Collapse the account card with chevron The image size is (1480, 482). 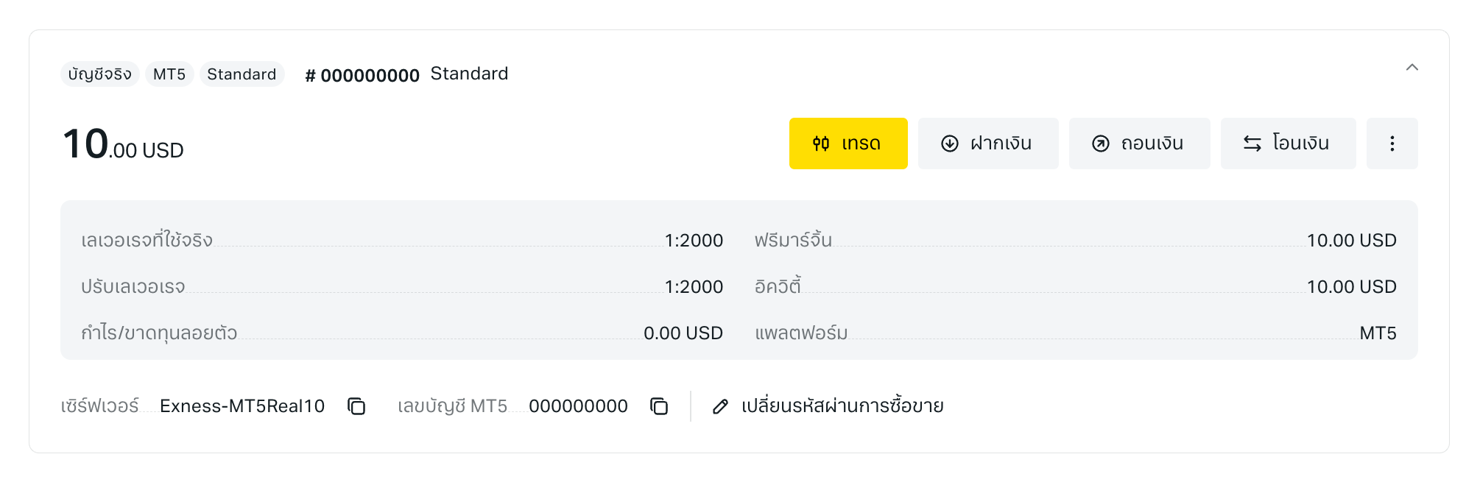point(1412,68)
